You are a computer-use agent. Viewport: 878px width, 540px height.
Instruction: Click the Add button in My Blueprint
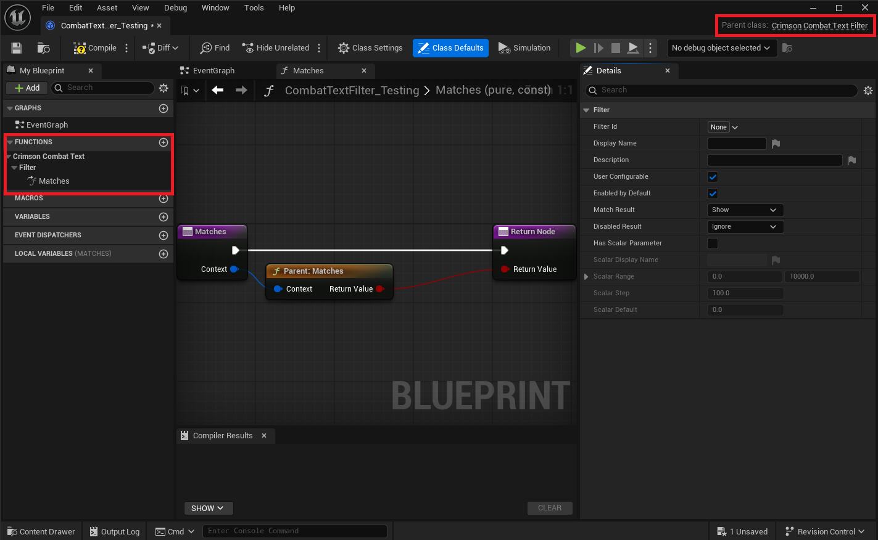(27, 88)
